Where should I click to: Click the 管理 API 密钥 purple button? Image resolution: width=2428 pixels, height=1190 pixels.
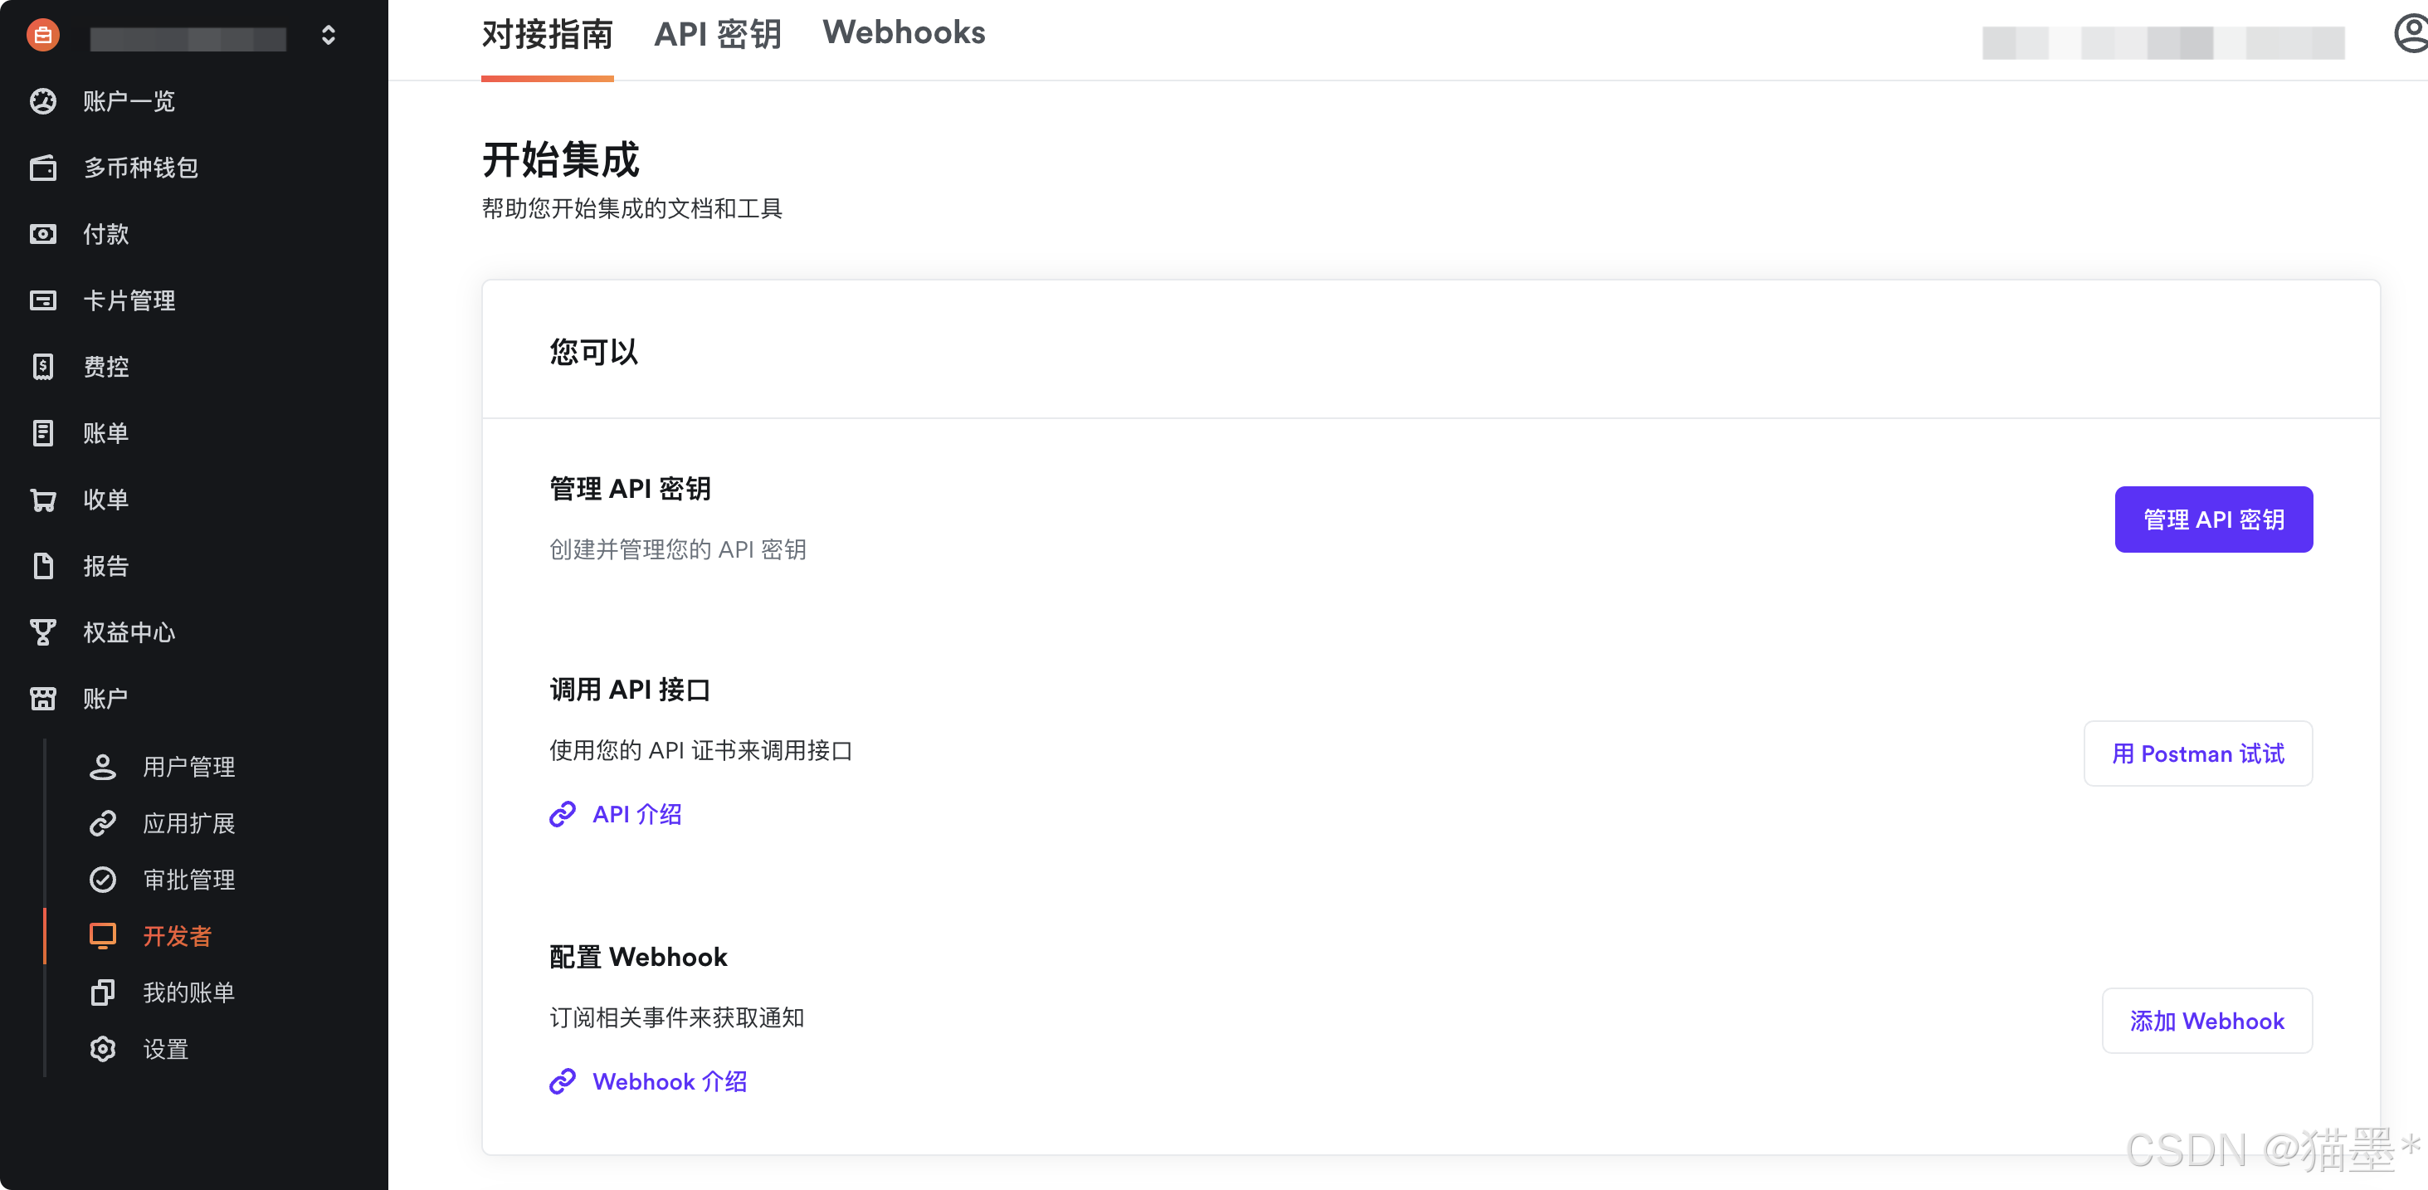[x=2212, y=519]
